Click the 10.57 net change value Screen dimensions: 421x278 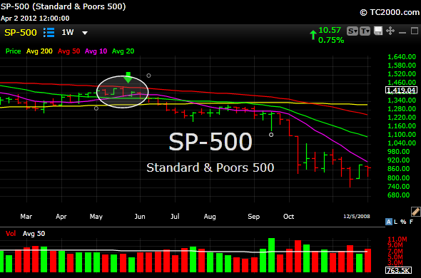(x=330, y=30)
